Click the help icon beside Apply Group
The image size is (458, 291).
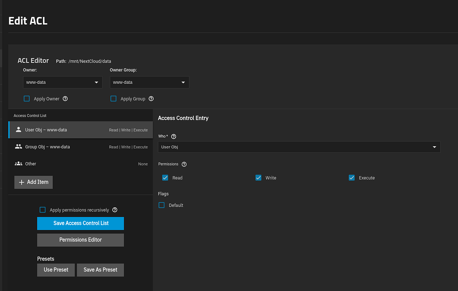[x=151, y=99]
